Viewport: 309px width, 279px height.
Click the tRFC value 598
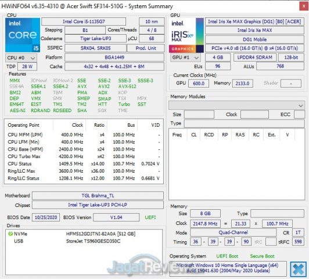[298, 242]
